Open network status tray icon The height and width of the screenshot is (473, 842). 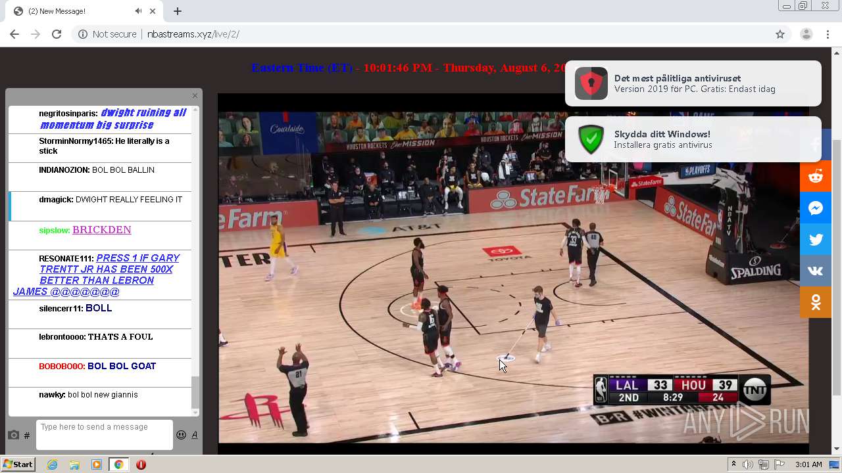tap(763, 464)
